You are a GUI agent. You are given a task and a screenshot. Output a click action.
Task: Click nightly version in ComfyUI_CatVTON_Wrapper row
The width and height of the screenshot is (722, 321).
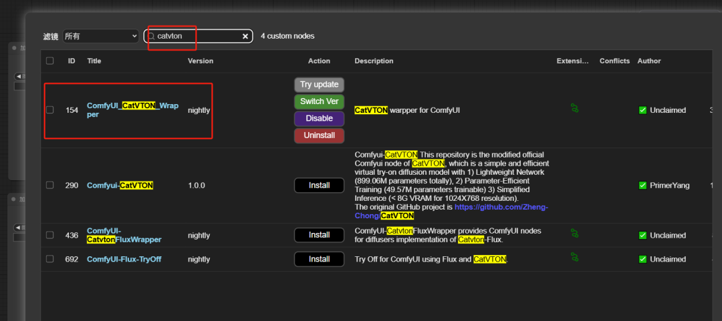click(199, 110)
